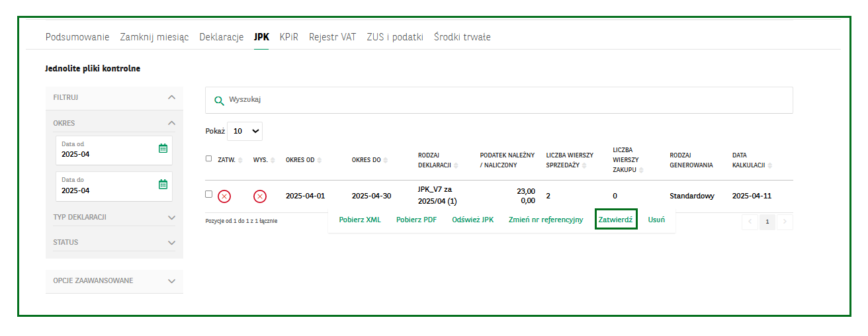868x336 pixels.
Task: Click the Usuń link
Action: [657, 220]
